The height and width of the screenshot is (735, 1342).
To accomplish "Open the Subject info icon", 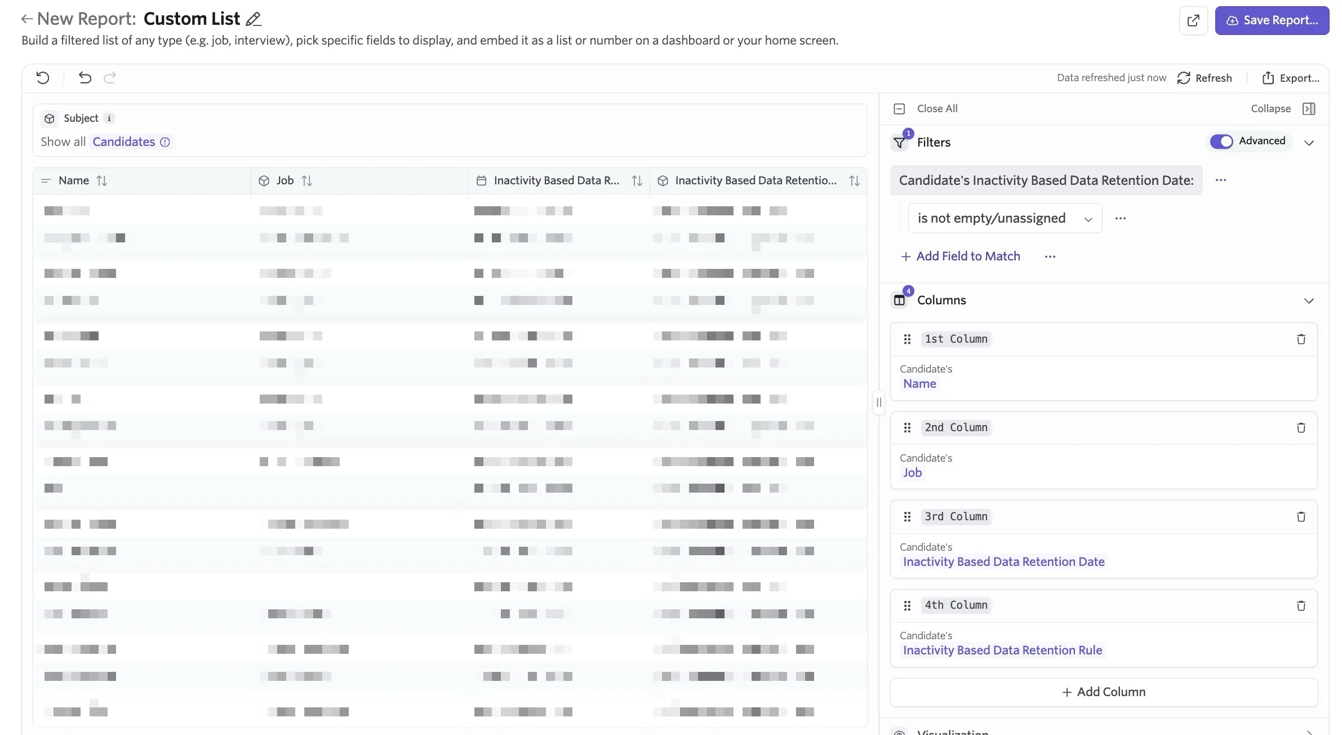I will (x=109, y=118).
